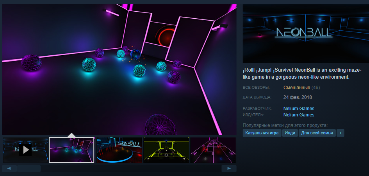
Task: Click the left arrow of the thumbnail strip
Action: [9, 169]
